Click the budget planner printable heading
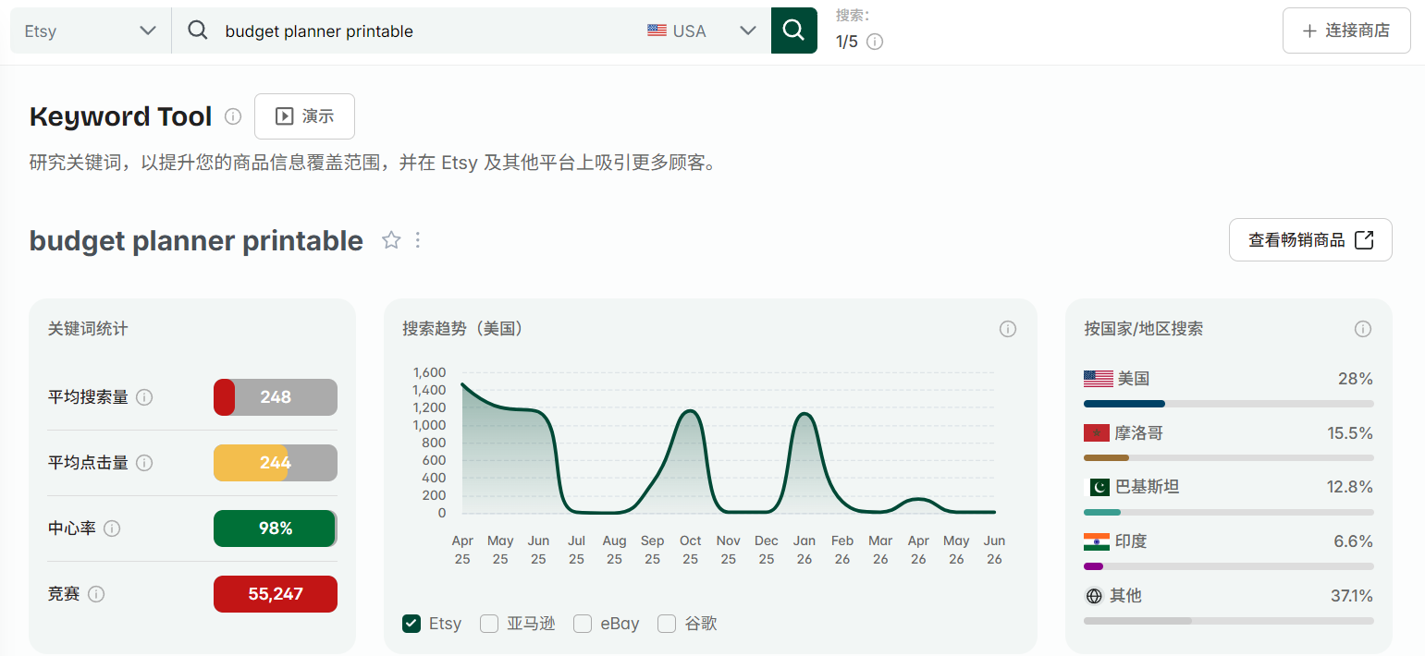The image size is (1425, 656). pyautogui.click(x=196, y=240)
